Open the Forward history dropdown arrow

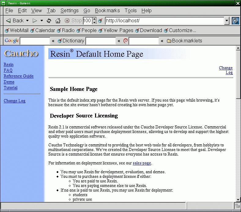point(42,21)
